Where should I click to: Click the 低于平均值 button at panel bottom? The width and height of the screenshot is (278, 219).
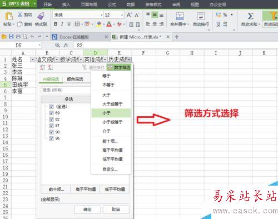115,190
